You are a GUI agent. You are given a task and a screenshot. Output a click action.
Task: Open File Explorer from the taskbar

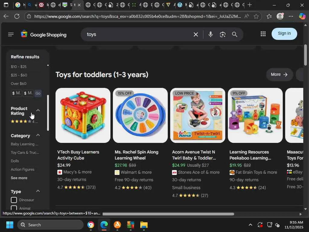pos(144,225)
